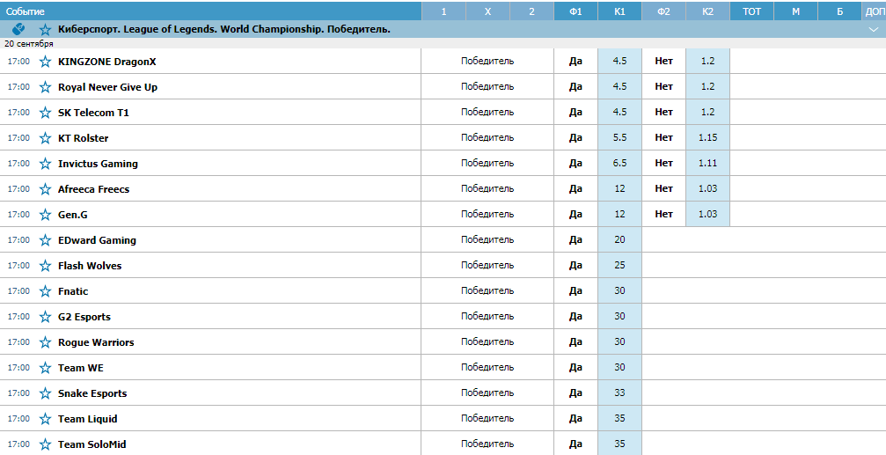Click the ДОП column header
This screenshot has width=886, height=455.
tap(875, 11)
